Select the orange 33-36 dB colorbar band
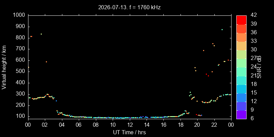The image size is (274, 137). click(241, 37)
